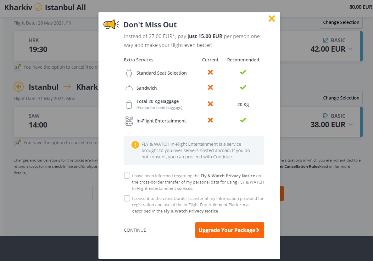Screen dimensions: 373x261
Task: Expand the 38.00 EUR fare chevron
Action: coord(350,124)
